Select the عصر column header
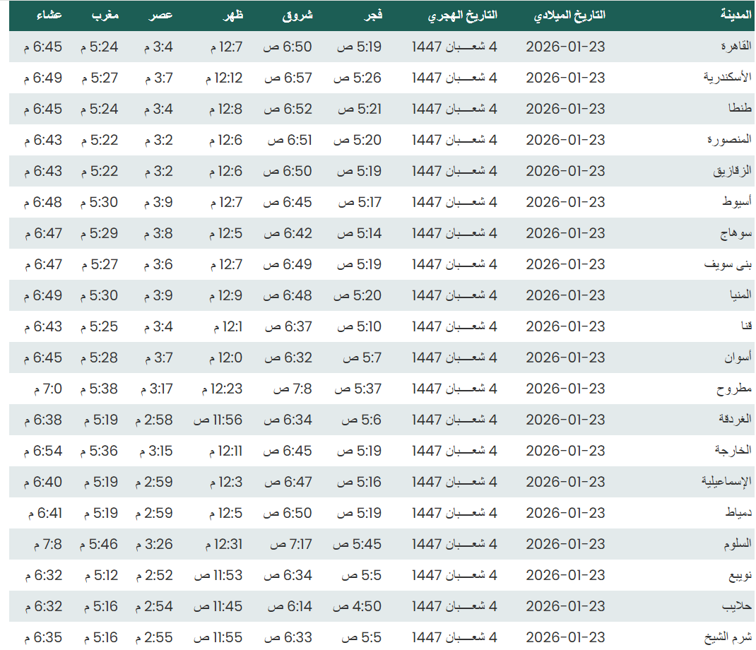The image size is (756, 650). pos(161,16)
